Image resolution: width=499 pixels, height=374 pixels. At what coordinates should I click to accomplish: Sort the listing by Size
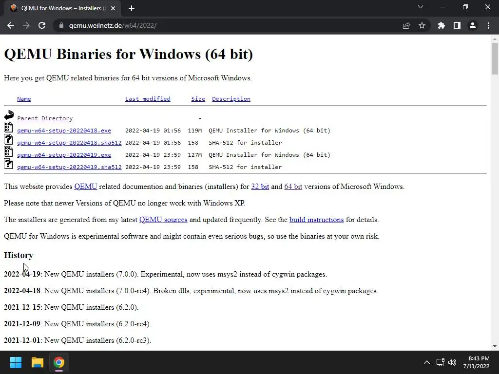click(198, 99)
